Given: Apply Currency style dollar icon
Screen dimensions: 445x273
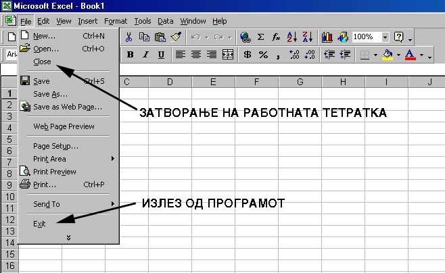Looking at the screenshot, I should tap(248, 55).
